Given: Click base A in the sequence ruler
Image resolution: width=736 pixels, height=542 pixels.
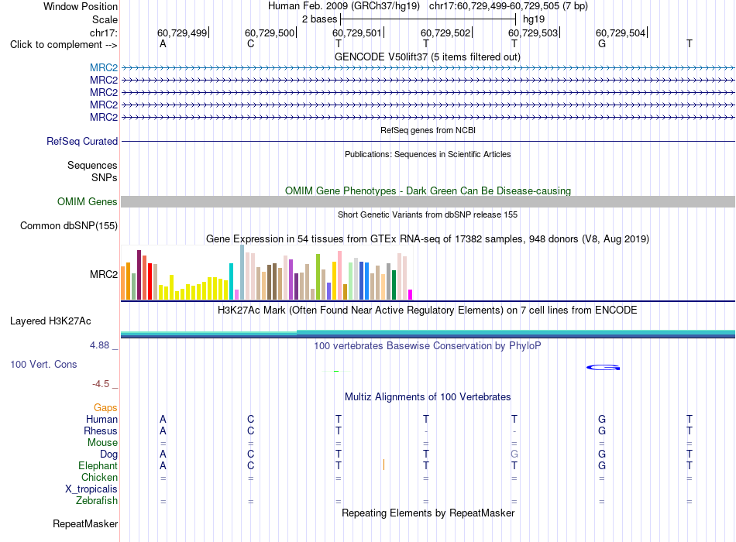Looking at the screenshot, I should 163,43.
